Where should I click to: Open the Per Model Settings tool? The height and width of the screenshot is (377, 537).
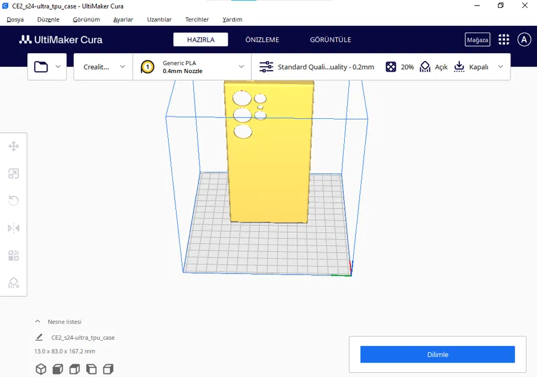click(14, 255)
